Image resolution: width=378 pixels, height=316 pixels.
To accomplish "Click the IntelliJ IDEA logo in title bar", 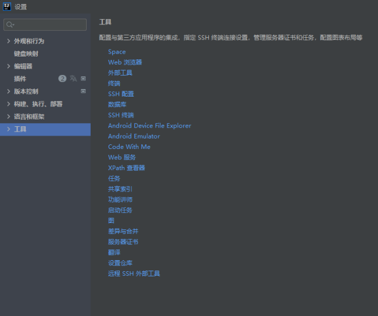I will tap(7, 6).
